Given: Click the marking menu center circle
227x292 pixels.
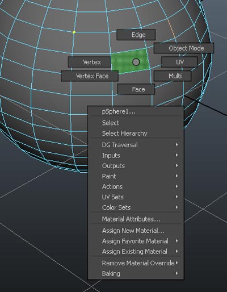Looking at the screenshot, I should click(x=136, y=62).
